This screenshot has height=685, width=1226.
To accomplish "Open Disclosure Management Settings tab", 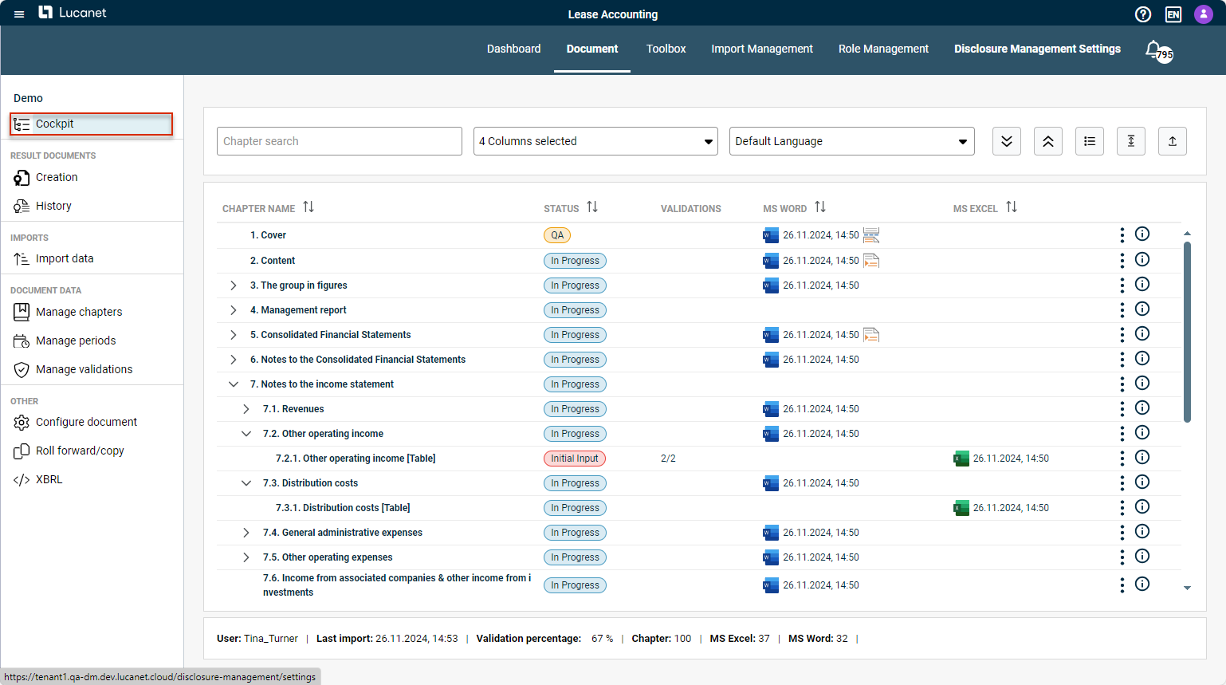I will click(1037, 49).
